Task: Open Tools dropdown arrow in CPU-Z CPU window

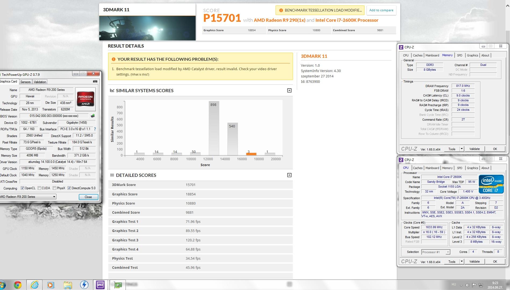Action: point(462,262)
